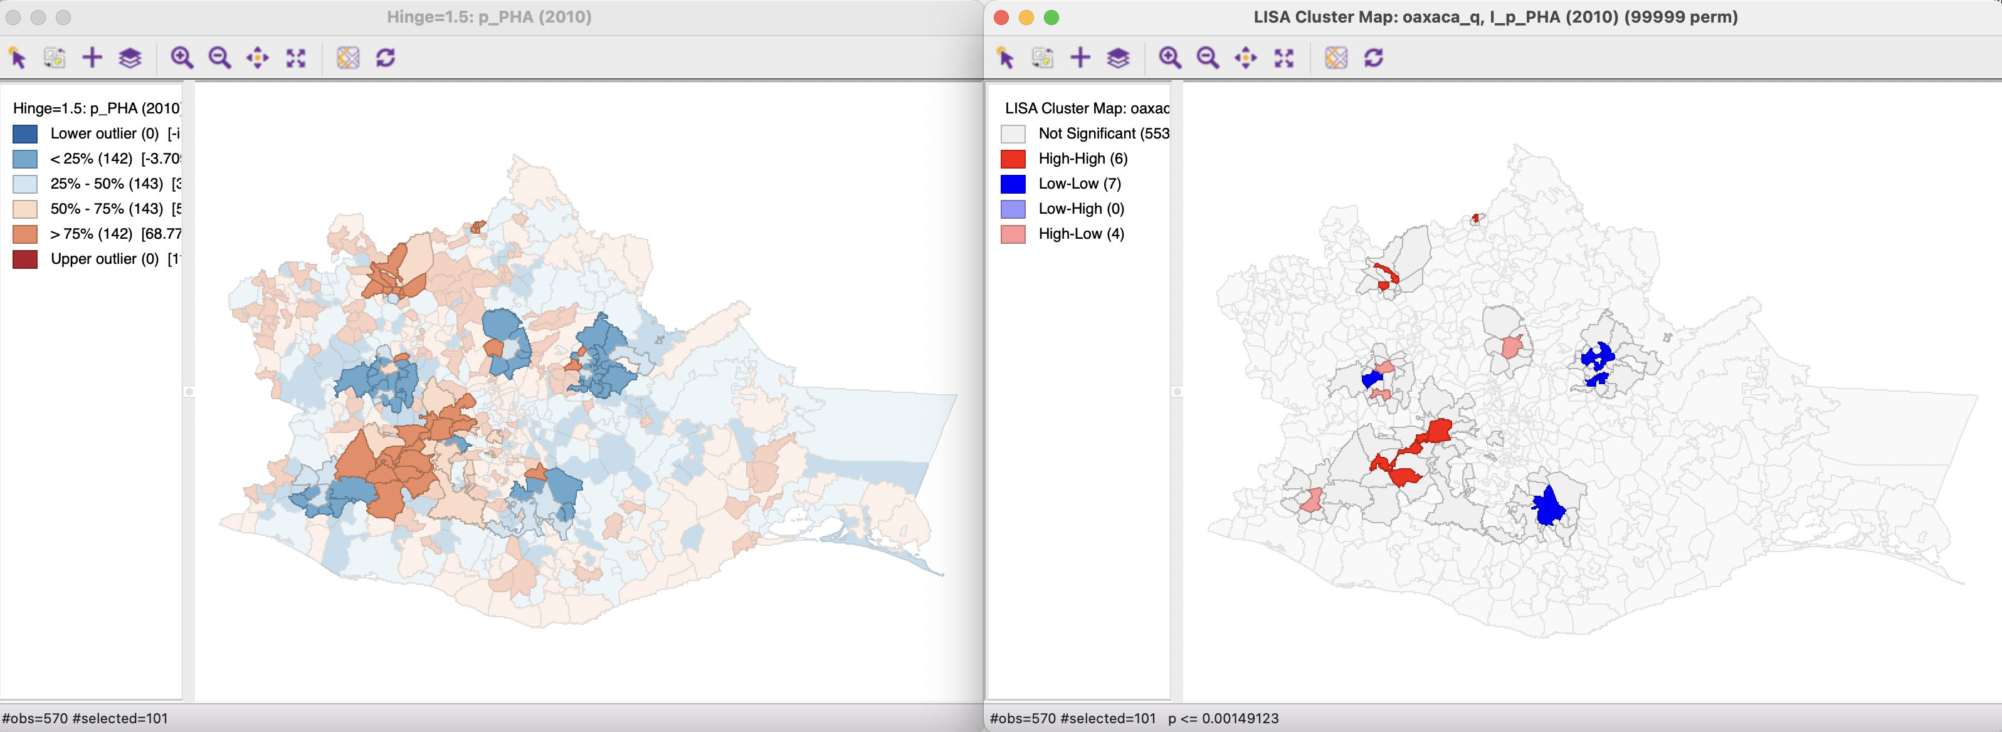Image resolution: width=2002 pixels, height=732 pixels.
Task: Click 'Upper outlier (0)' legend label
Action: pyautogui.click(x=104, y=259)
